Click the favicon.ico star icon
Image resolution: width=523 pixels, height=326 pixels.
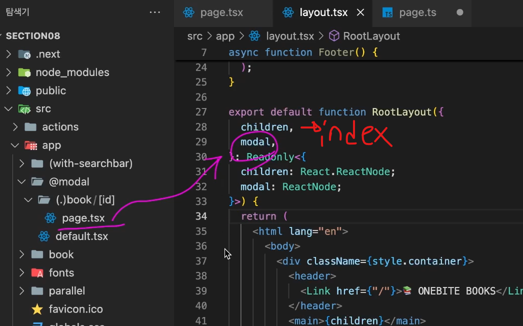(37, 309)
